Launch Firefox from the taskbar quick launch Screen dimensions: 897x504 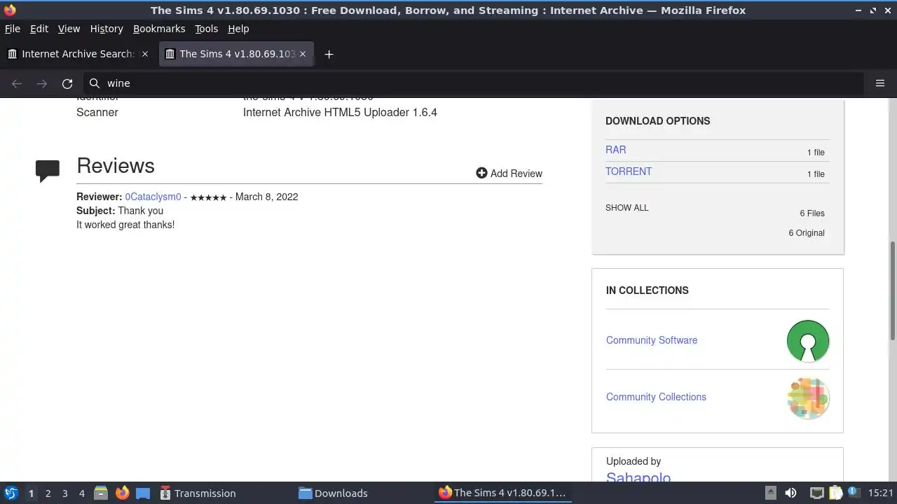pos(122,493)
